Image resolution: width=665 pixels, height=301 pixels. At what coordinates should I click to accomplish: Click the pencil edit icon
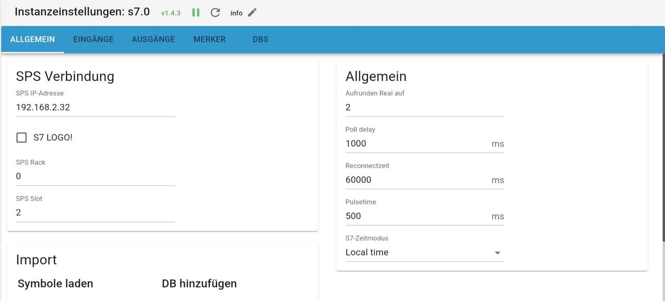click(252, 12)
